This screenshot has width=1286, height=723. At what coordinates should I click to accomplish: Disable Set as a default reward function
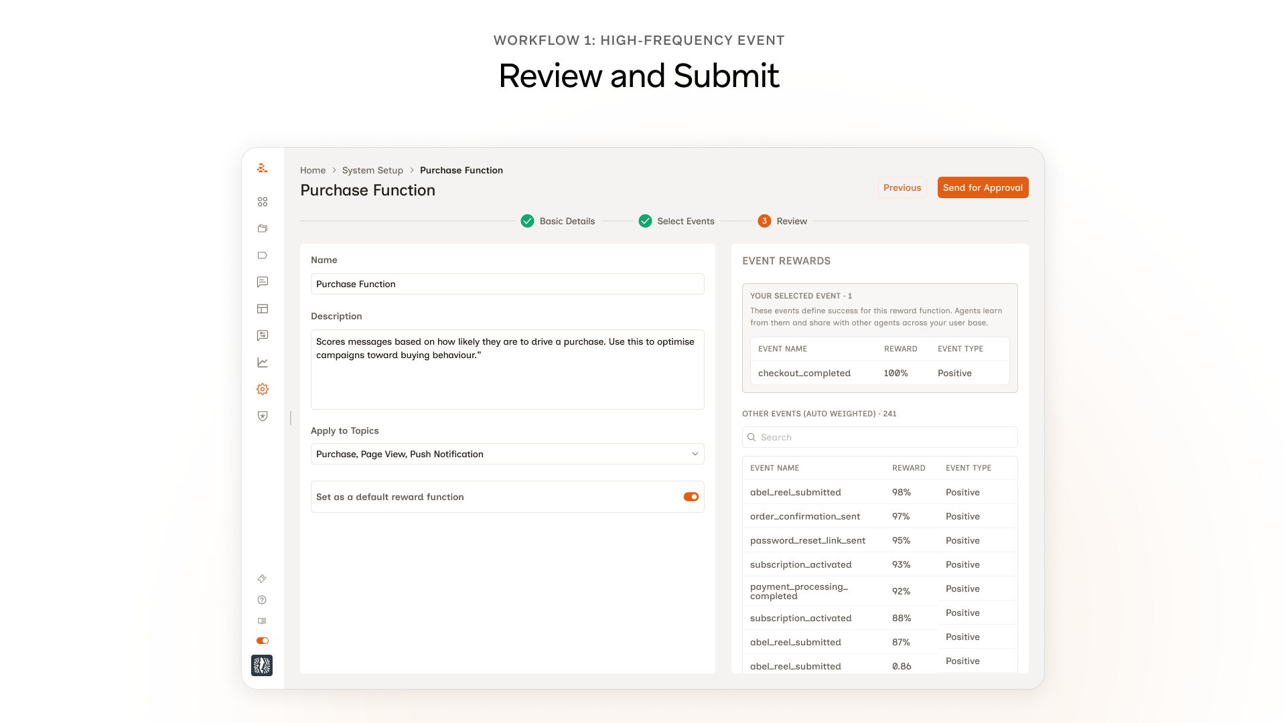691,497
